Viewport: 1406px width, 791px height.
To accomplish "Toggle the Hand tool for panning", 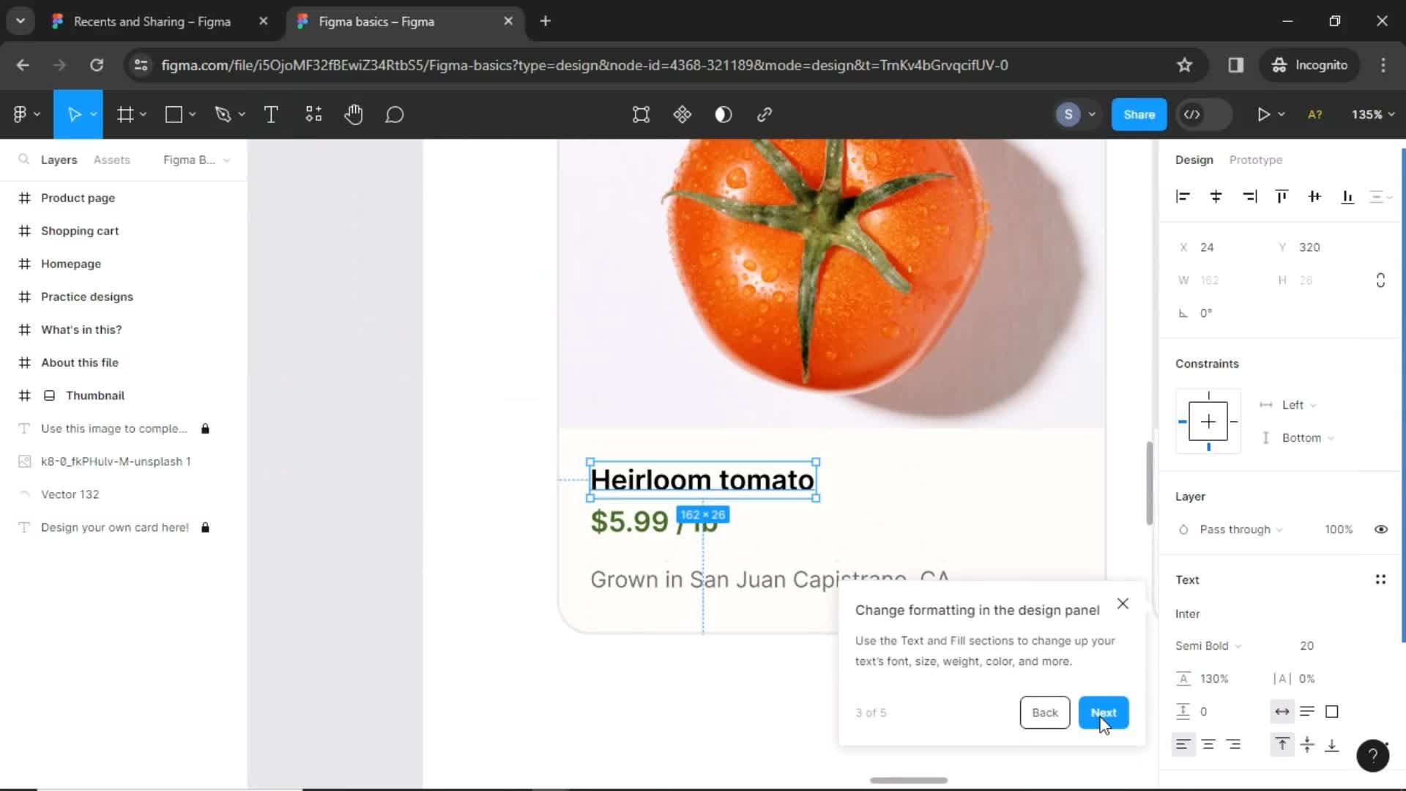I will tap(354, 115).
